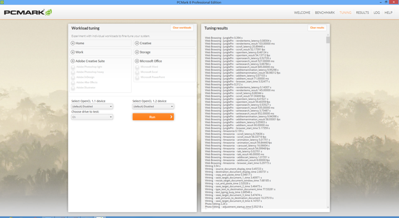Select the 'Photo Editing 2.26 s' result line
Screen dimensions: 399x218
coord(216,204)
